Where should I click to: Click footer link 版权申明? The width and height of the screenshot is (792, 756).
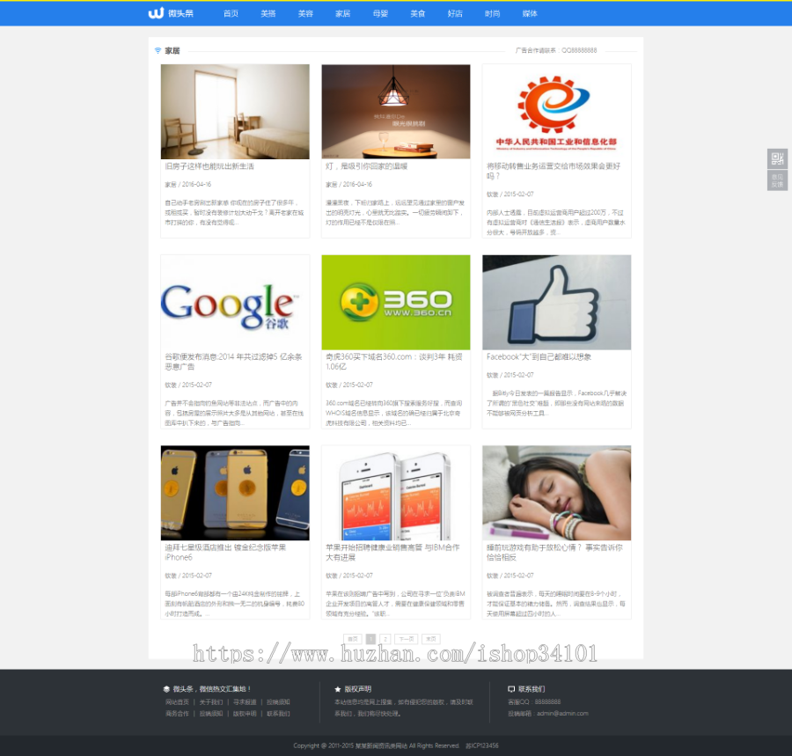point(245,714)
